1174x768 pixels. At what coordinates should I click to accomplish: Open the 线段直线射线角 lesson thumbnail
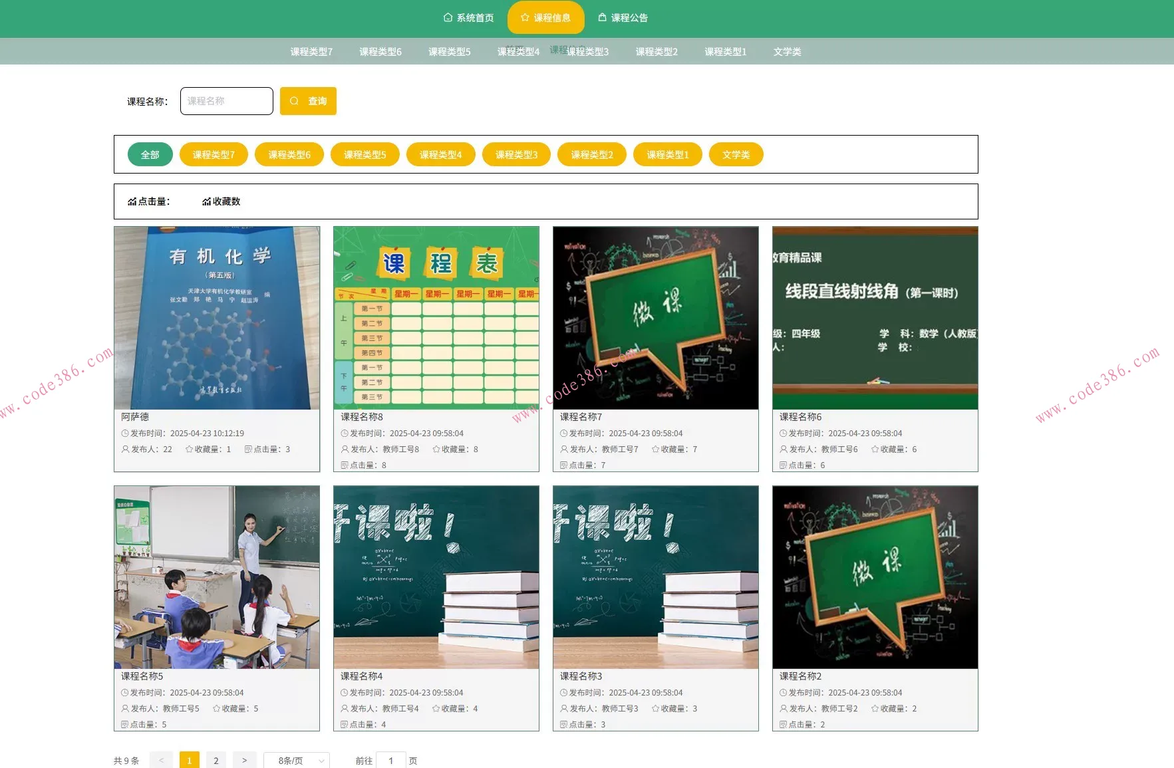[x=875, y=318]
